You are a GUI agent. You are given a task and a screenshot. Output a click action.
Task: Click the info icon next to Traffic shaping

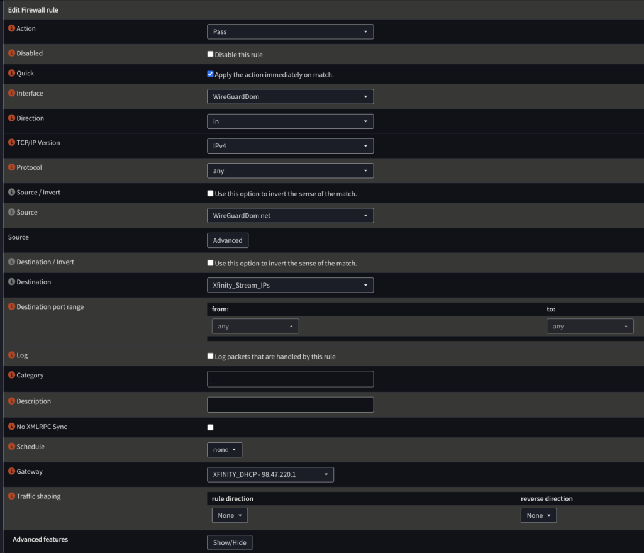(x=11, y=497)
